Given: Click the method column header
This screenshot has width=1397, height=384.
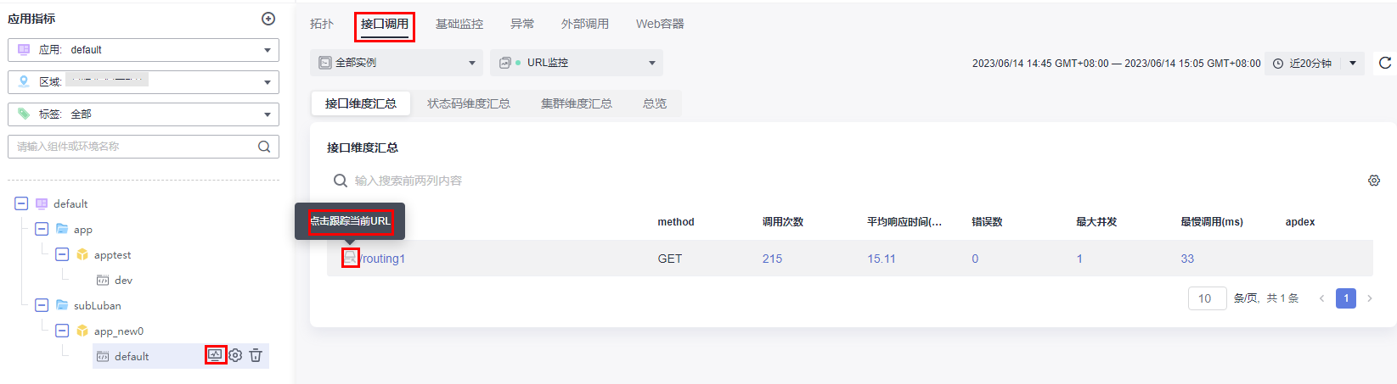Looking at the screenshot, I should [x=676, y=222].
